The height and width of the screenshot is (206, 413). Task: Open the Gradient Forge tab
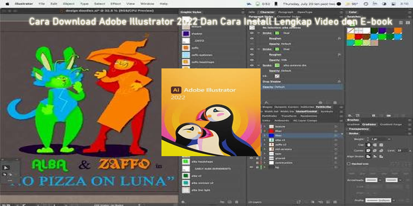[391, 124]
